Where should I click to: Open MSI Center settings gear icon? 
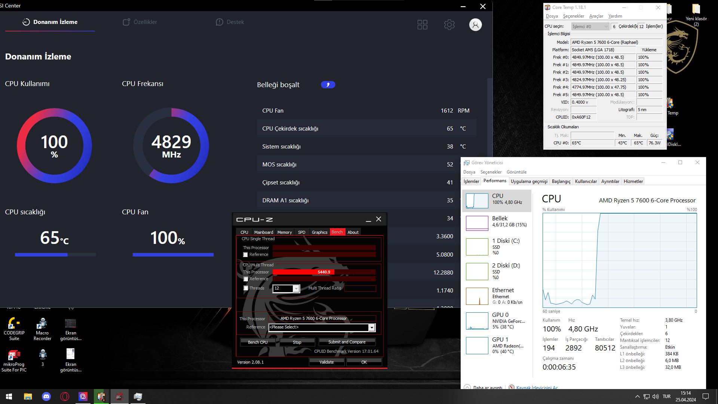(449, 25)
